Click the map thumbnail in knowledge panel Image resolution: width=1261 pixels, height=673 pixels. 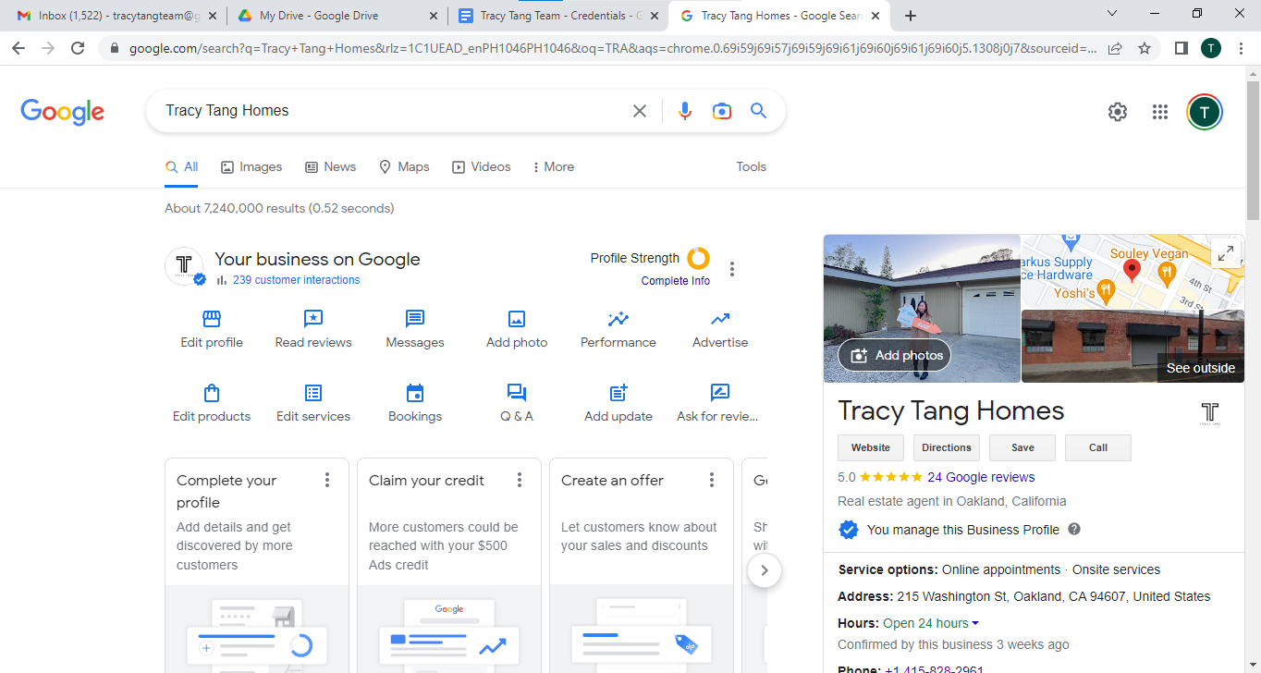(x=1133, y=272)
